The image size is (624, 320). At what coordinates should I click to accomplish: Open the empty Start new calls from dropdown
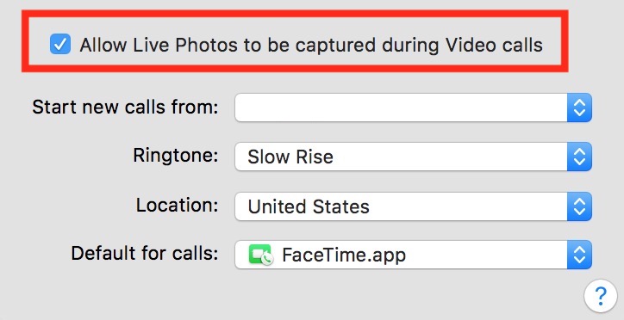413,108
